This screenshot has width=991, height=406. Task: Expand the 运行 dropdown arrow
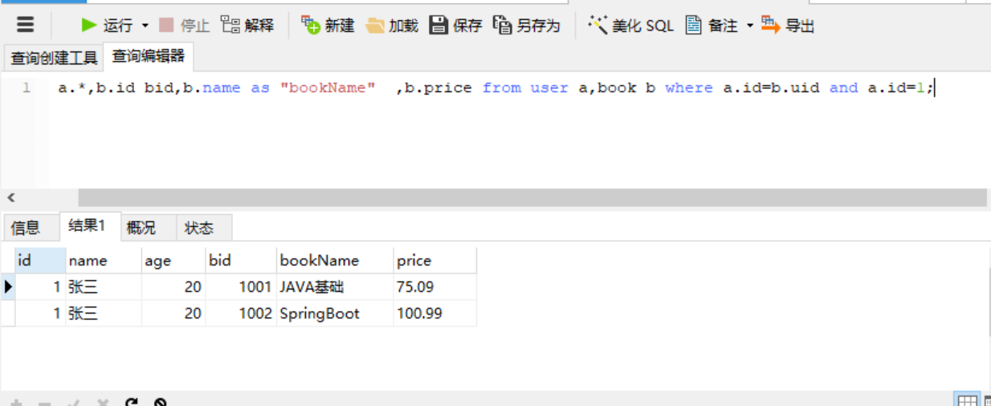145,26
